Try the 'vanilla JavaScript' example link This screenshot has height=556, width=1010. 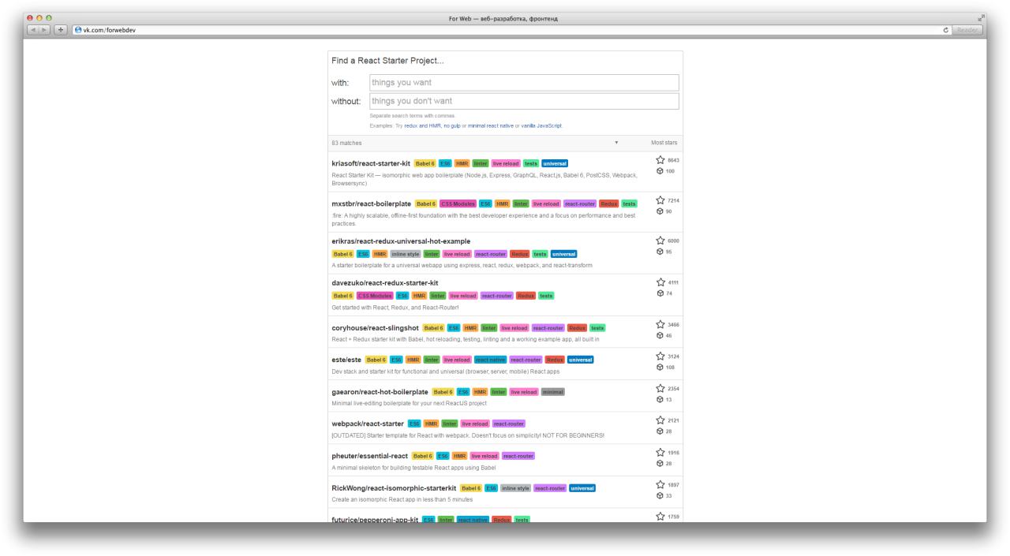point(541,125)
